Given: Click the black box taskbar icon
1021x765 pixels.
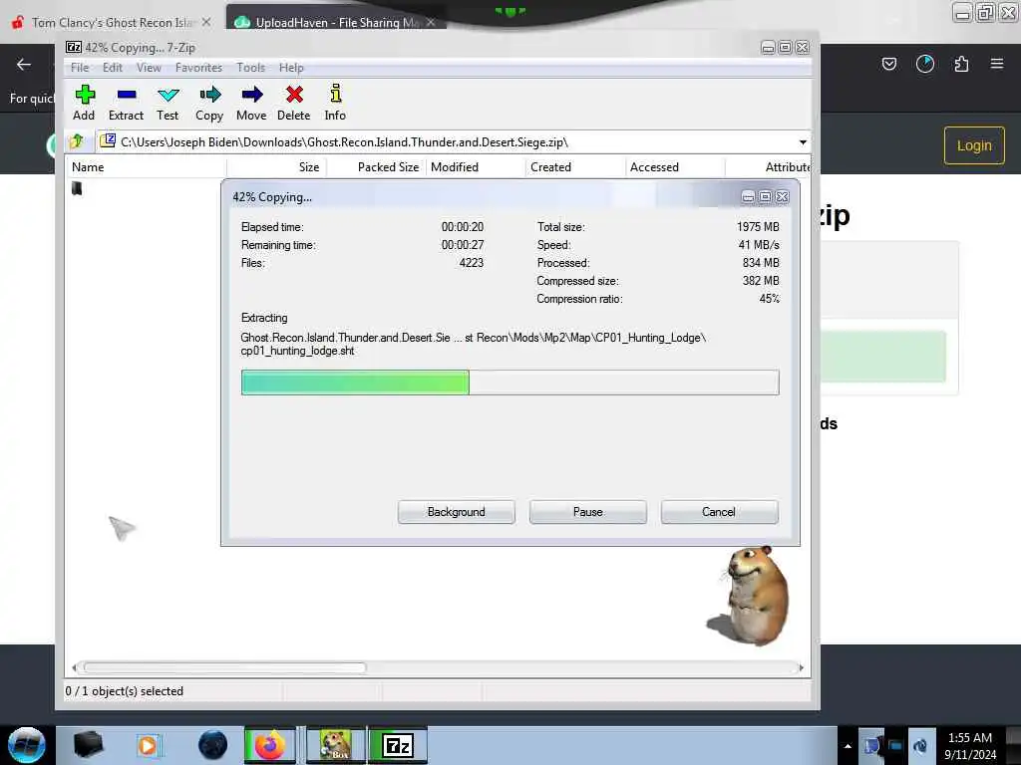Looking at the screenshot, I should coord(88,745).
